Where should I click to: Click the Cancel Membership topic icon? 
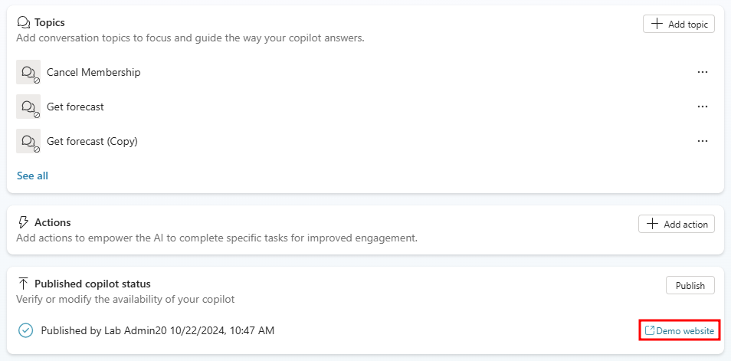(28, 73)
